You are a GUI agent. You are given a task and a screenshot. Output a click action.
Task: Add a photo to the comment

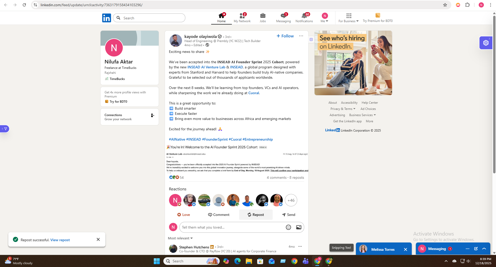coord(299,227)
